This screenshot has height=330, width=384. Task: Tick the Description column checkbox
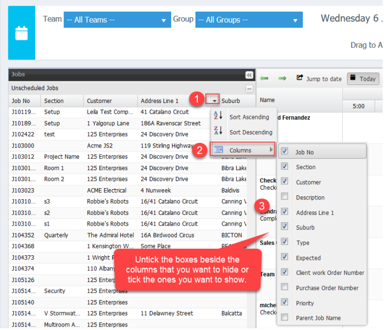click(285, 197)
